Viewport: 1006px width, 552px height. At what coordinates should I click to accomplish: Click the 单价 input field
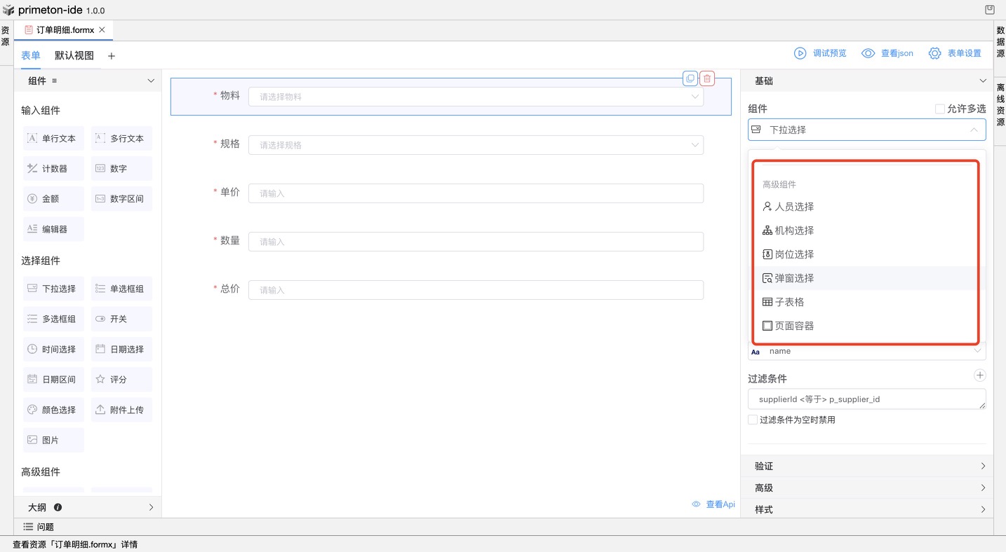(476, 193)
